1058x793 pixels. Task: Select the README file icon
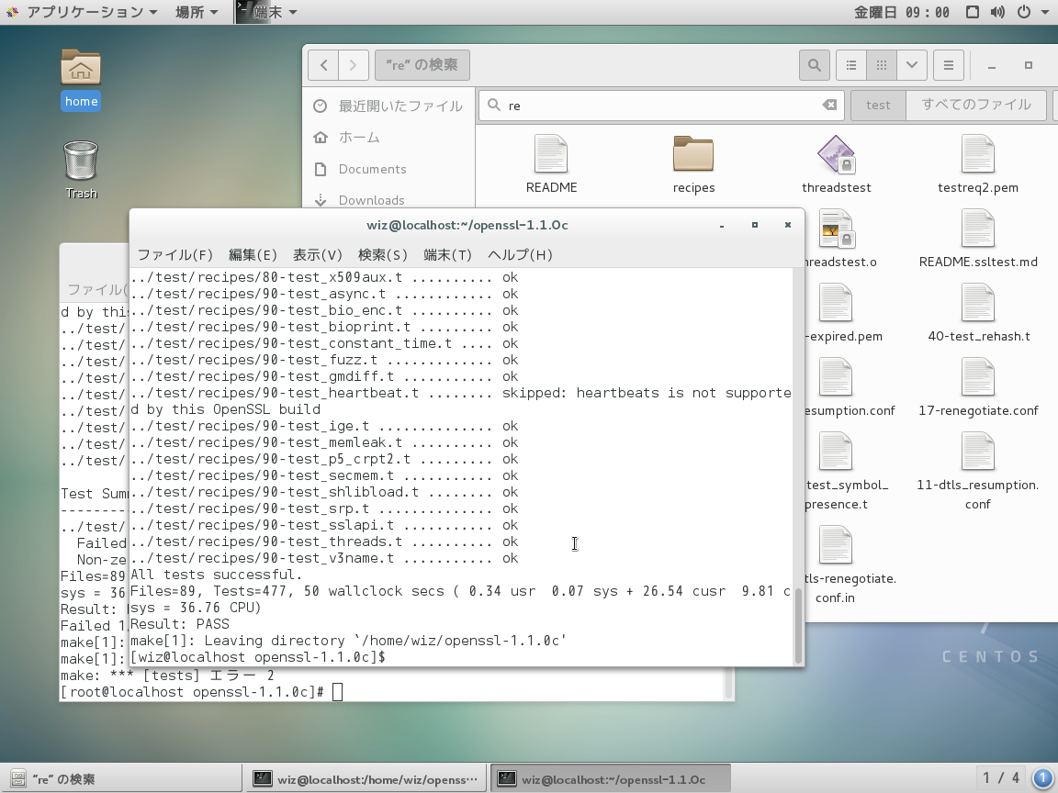click(x=551, y=164)
